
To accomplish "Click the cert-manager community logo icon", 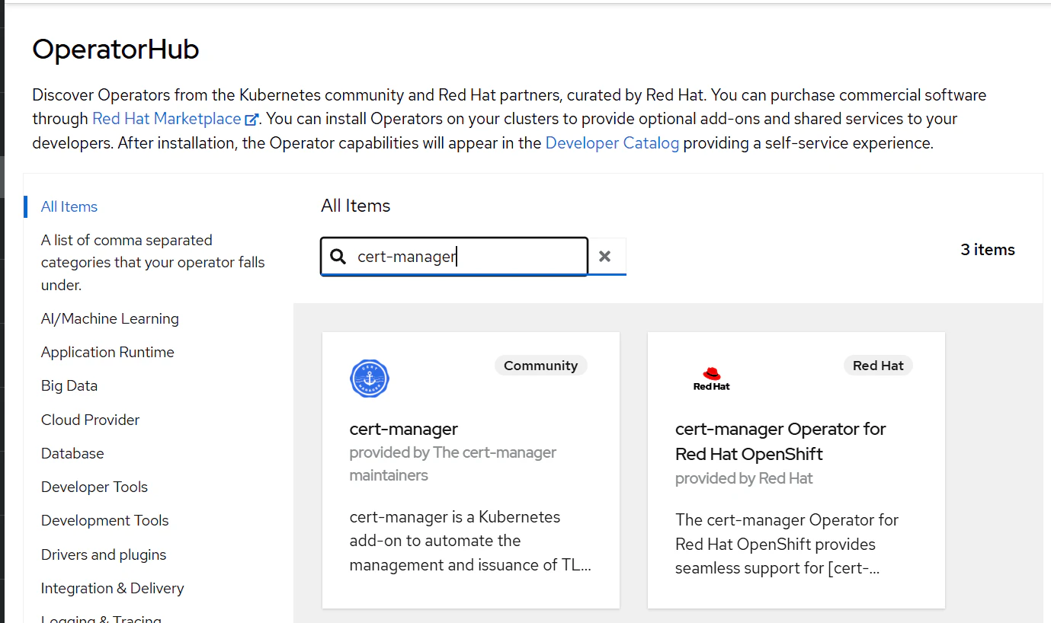I will tap(370, 379).
